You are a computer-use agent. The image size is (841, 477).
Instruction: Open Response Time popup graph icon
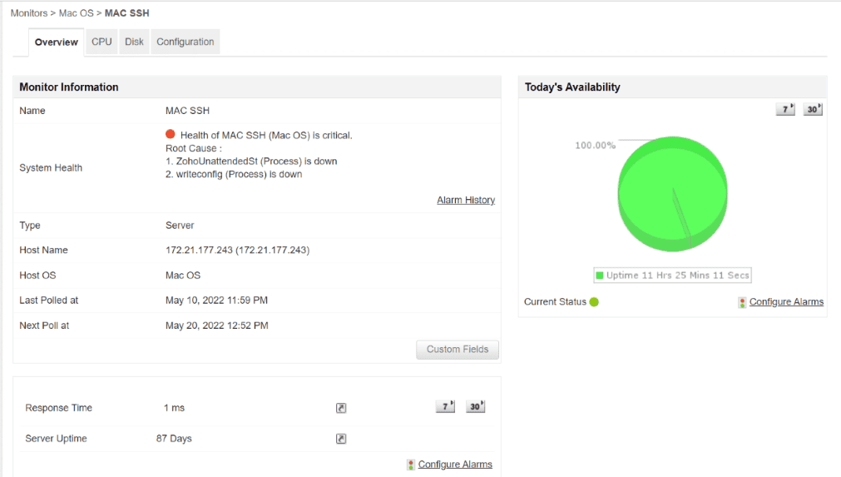point(341,408)
